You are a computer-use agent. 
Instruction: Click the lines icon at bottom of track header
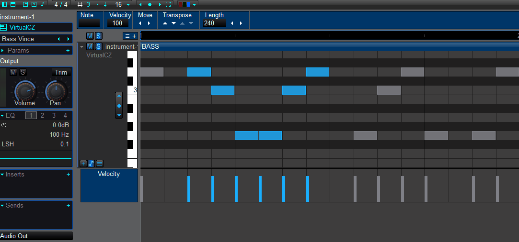(100, 164)
